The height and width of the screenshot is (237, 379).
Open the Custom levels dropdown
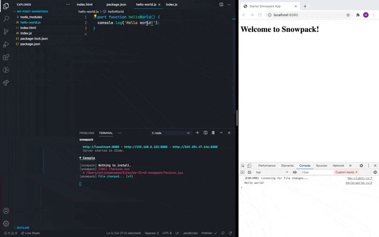tap(347, 172)
